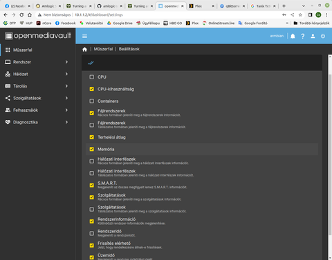
Task: Click the share icon in address bar
Action: pos(293,14)
